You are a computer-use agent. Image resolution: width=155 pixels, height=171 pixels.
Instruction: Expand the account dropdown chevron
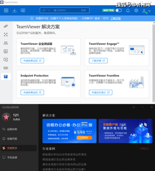(149, 11)
